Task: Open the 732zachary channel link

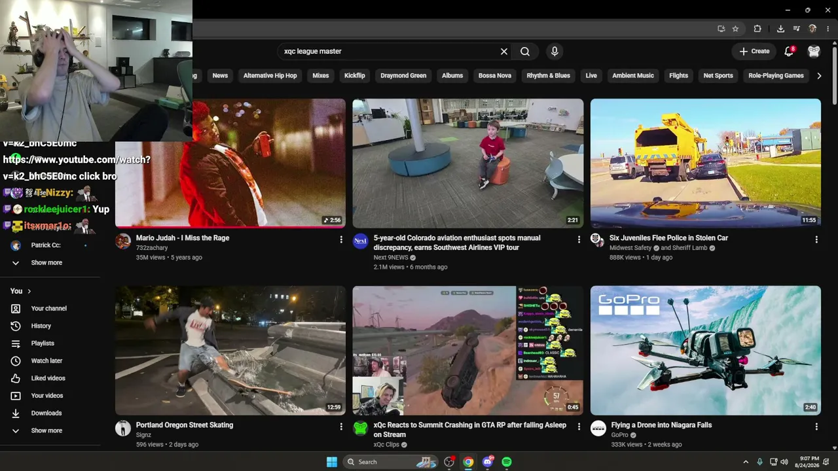Action: [x=152, y=248]
